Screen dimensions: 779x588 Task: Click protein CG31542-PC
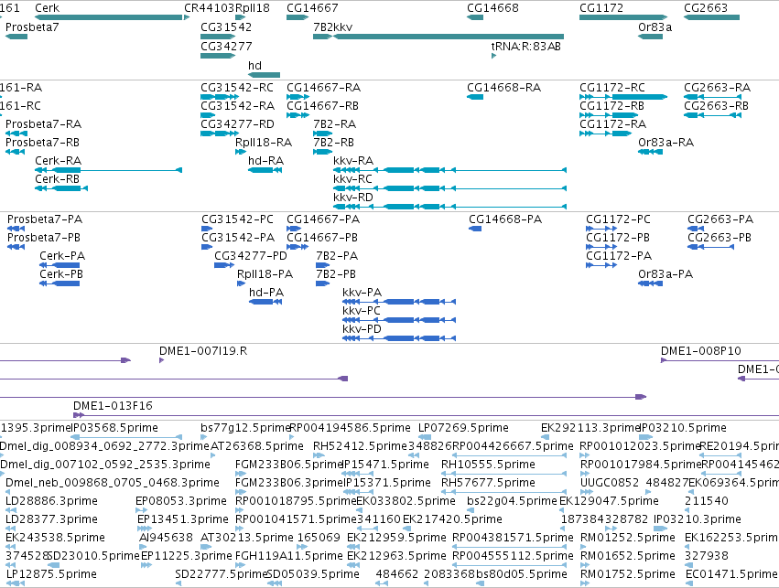(207, 229)
